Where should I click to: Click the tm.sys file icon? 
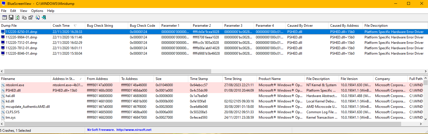(3, 117)
